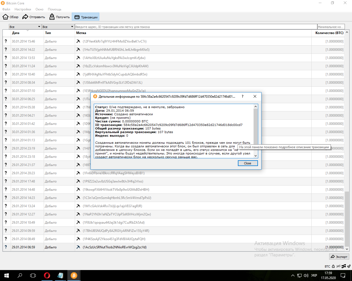
Task: Click the mined pickaxe icon for address 12FYenKkRr7q9YYLHHFMo9ZYovBeK1vC7r
Action: click(x=78, y=41)
